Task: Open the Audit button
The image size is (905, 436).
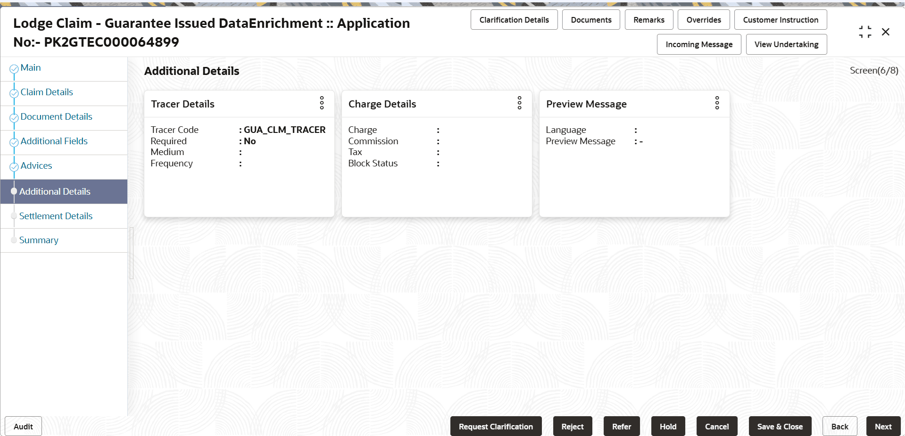Action: click(x=23, y=427)
